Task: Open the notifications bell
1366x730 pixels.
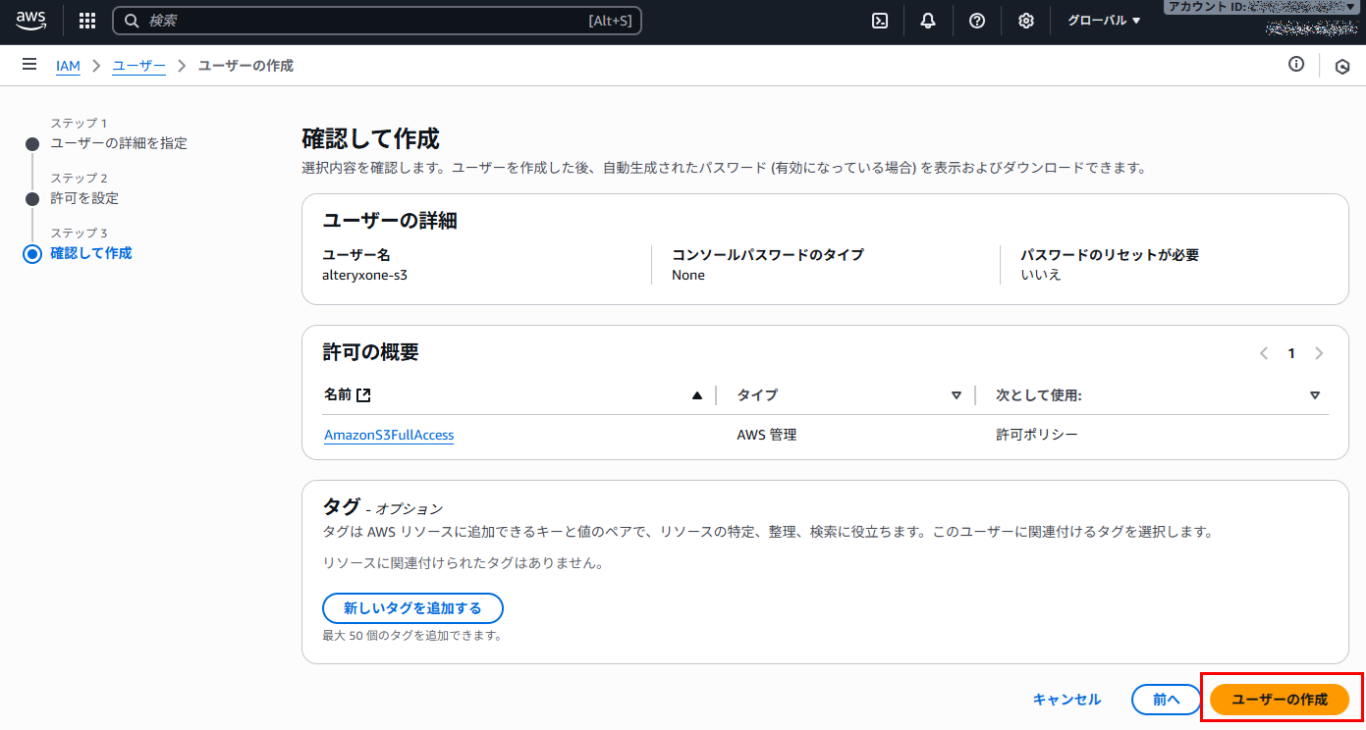Action: (928, 21)
